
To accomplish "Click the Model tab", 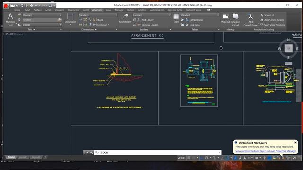I will click(x=11, y=157).
